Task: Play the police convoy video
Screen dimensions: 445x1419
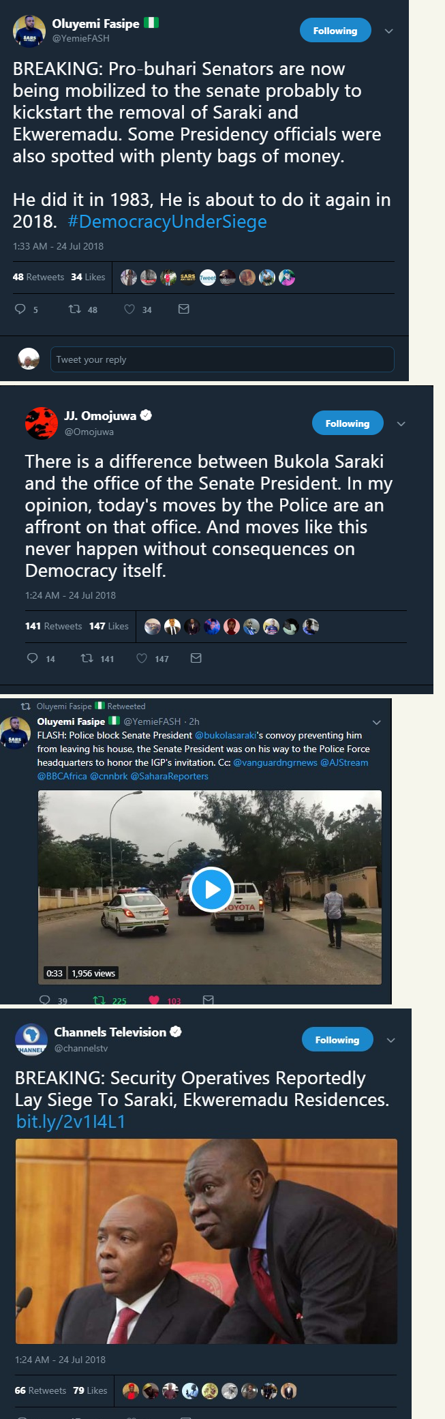Action: tap(211, 889)
